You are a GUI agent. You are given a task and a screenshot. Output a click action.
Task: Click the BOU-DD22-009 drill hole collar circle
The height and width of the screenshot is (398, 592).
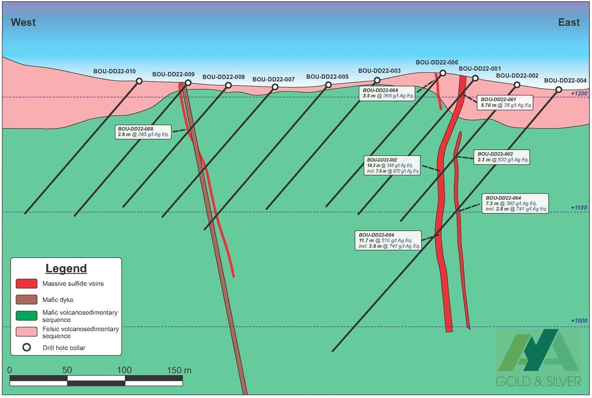click(188, 83)
